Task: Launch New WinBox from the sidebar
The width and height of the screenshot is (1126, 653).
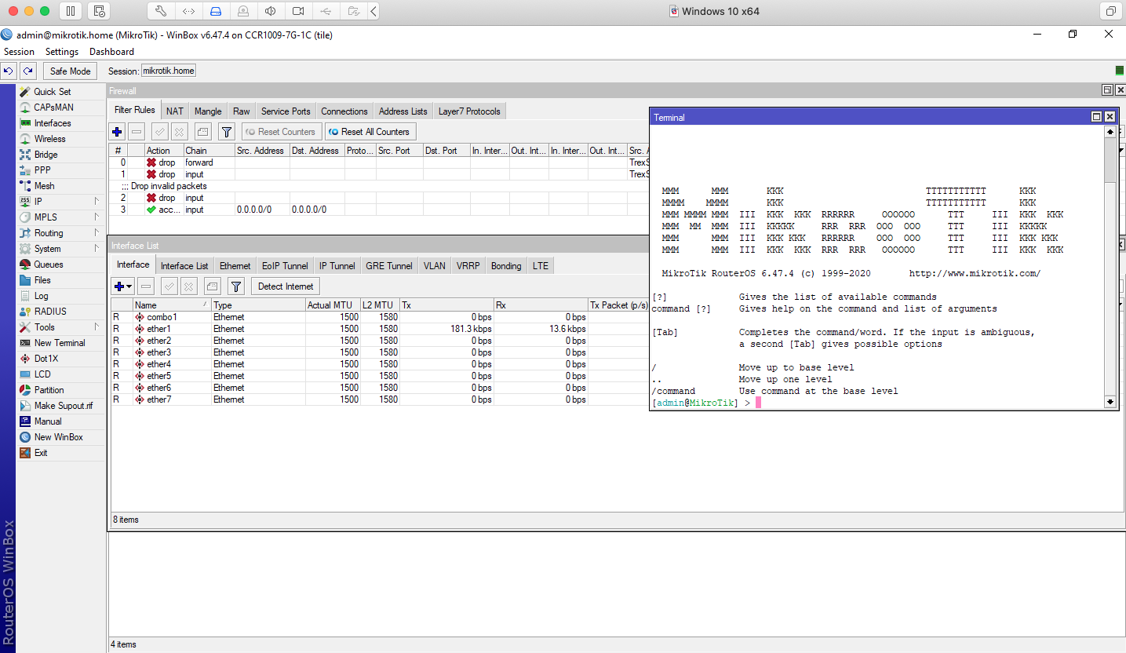Action: [x=59, y=437]
